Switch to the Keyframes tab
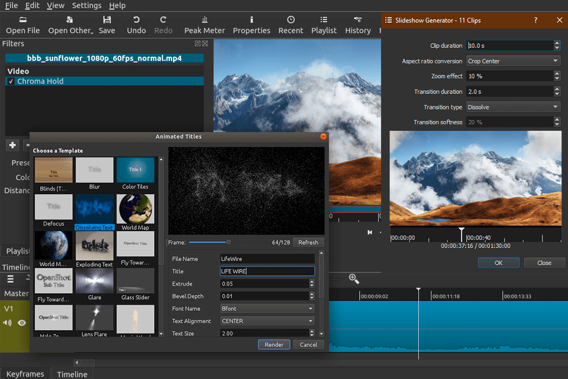The width and height of the screenshot is (568, 379). [x=25, y=374]
